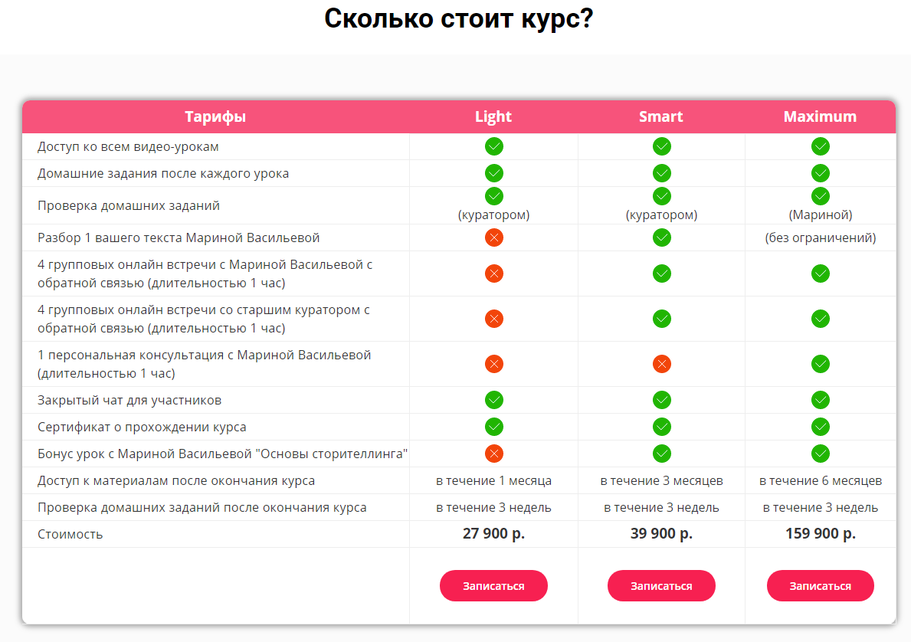911x642 pixels.
Task: Toggle the homework checkmark in Smart column
Action: click(661, 172)
